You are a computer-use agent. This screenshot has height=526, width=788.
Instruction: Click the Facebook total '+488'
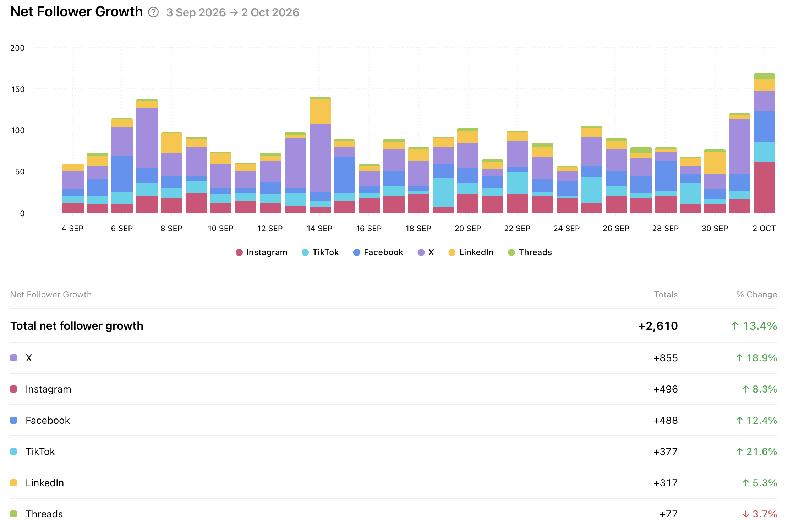coord(666,420)
